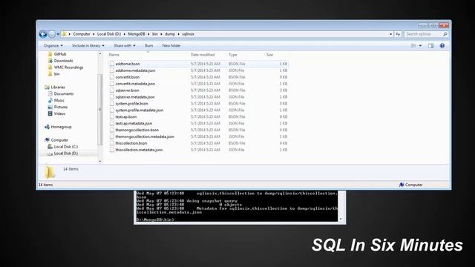Viewport: 475px width, 267px height.
Task: Select the thiscollection.bson file
Action: point(131,143)
